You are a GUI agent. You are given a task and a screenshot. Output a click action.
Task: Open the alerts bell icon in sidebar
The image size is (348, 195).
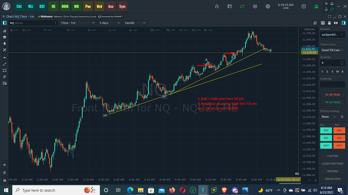point(5,43)
